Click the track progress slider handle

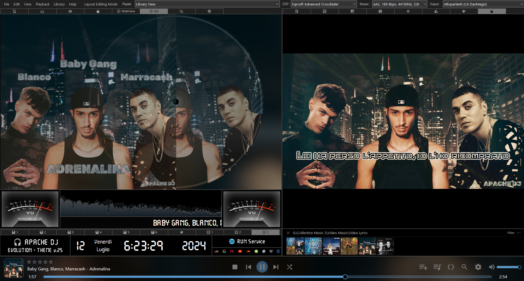tap(345, 277)
